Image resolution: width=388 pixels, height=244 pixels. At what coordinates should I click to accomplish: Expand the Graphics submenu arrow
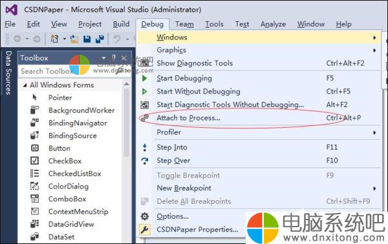tap(374, 50)
